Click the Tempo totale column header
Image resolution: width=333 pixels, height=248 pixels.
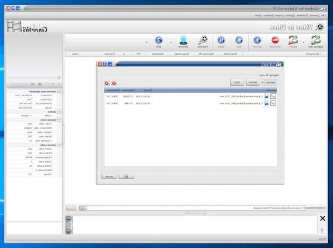[x=230, y=54]
